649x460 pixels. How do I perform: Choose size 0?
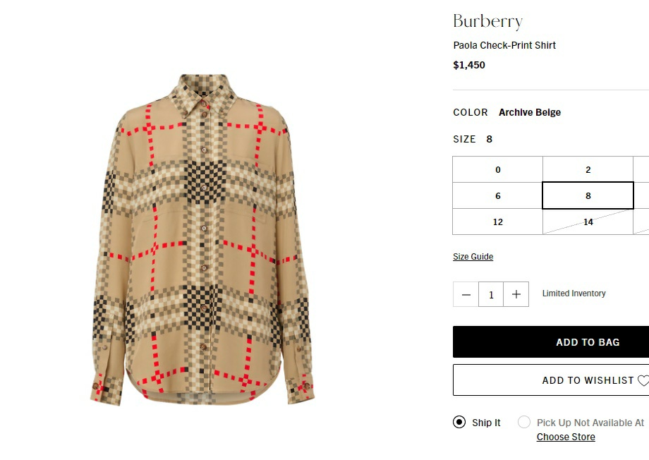click(x=498, y=169)
